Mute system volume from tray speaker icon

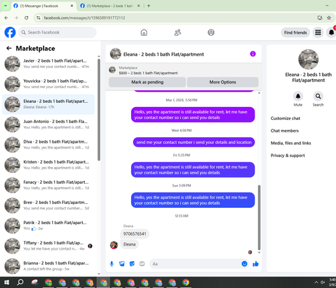[x=323, y=282]
